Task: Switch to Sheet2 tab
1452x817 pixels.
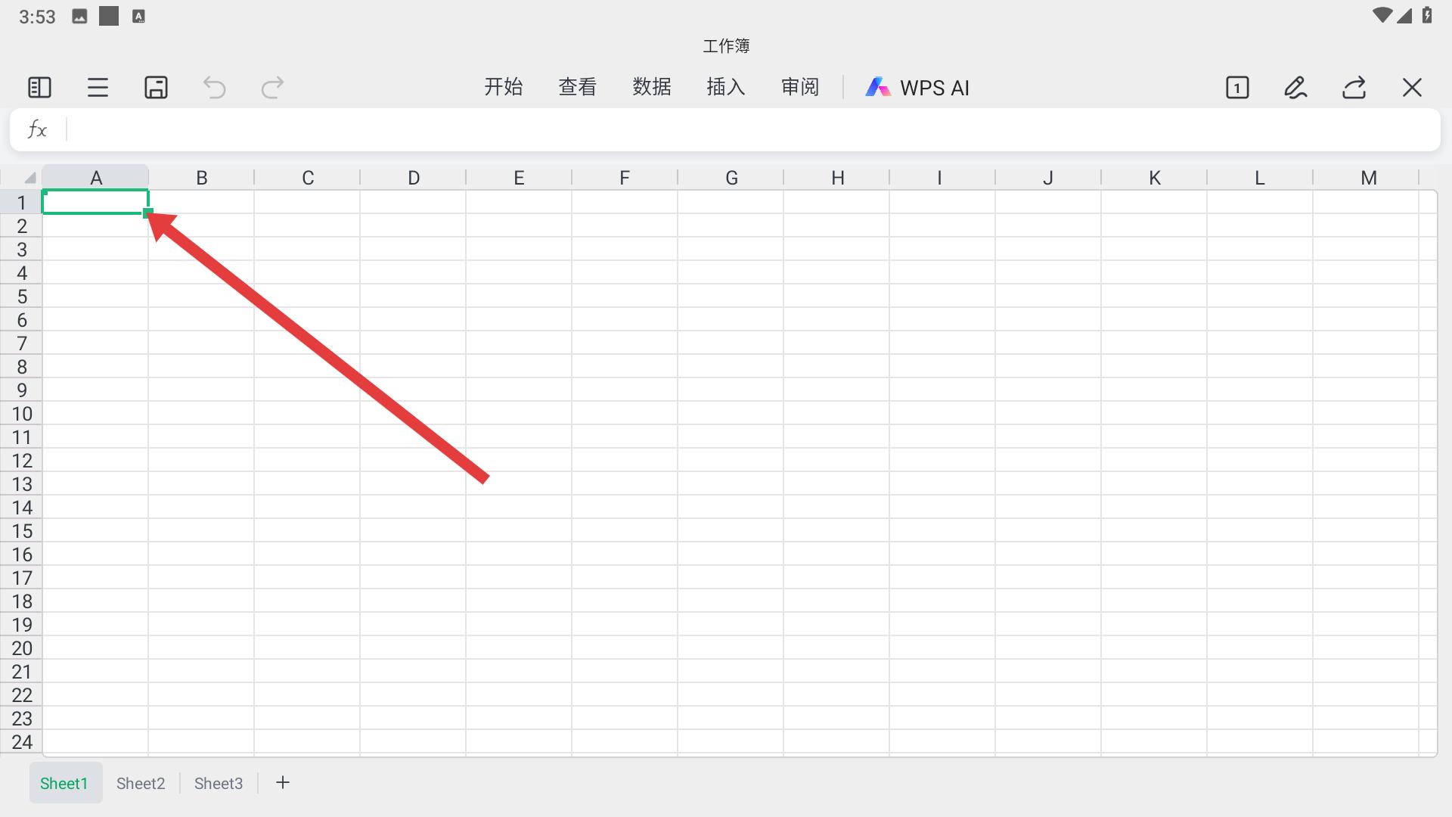Action: coord(141,784)
